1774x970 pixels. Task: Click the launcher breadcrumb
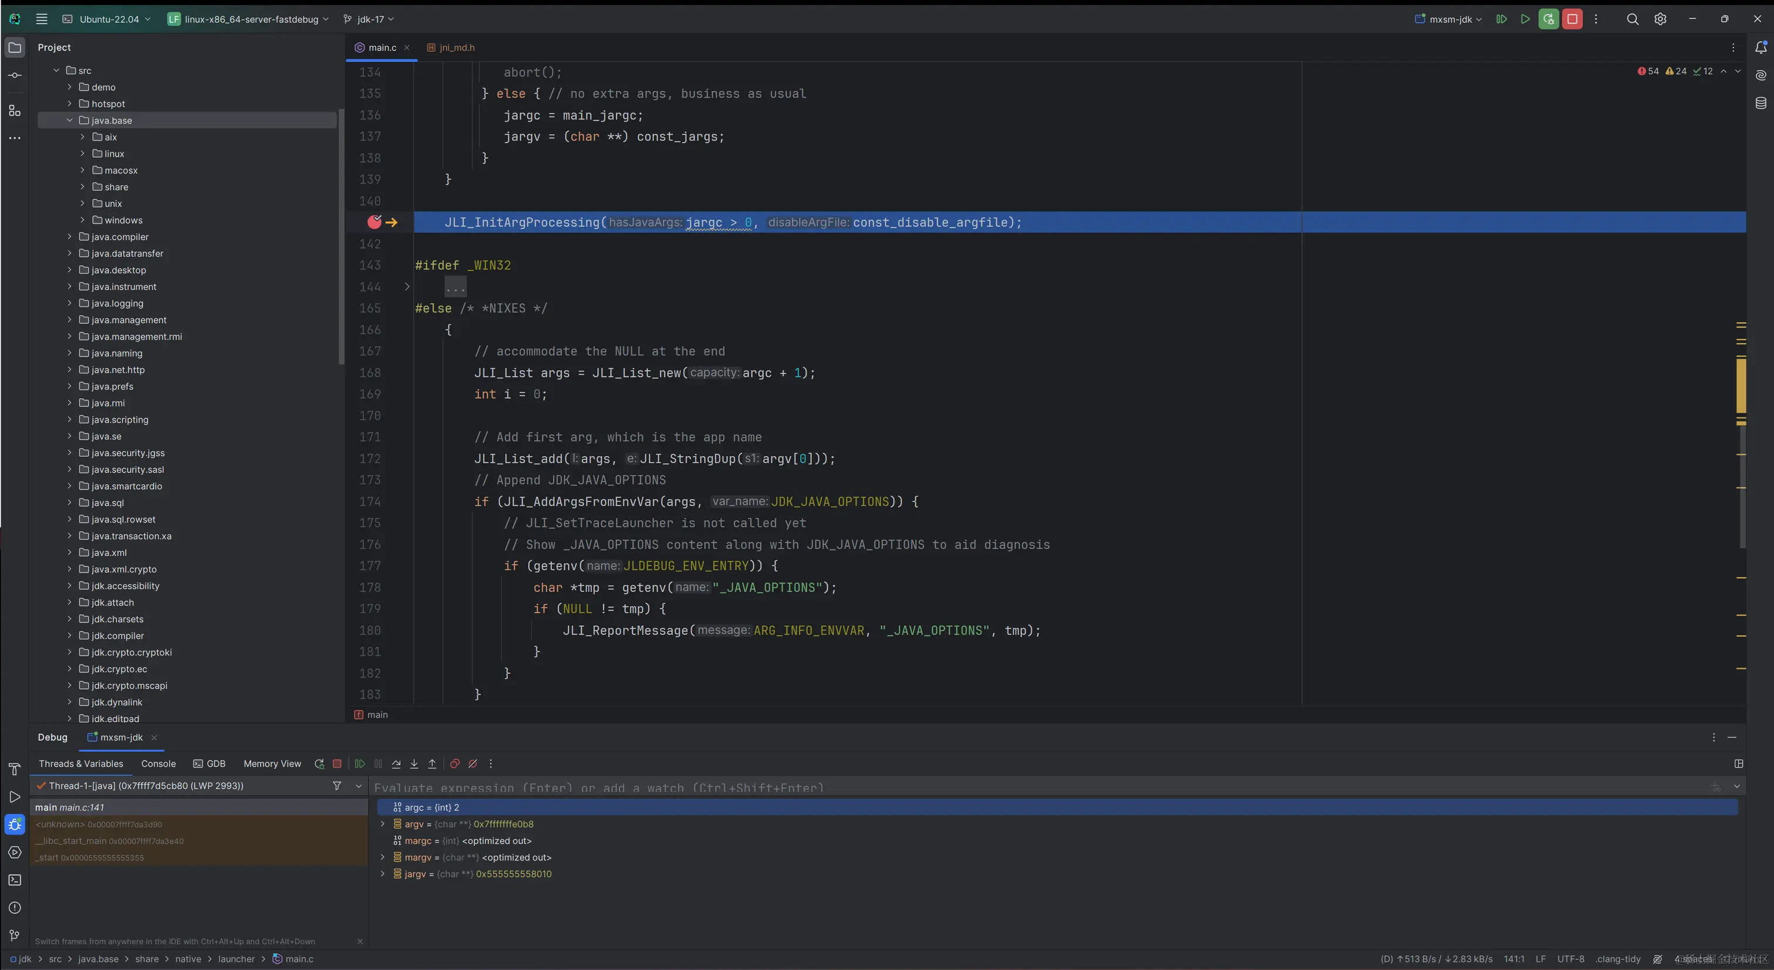pyautogui.click(x=236, y=959)
